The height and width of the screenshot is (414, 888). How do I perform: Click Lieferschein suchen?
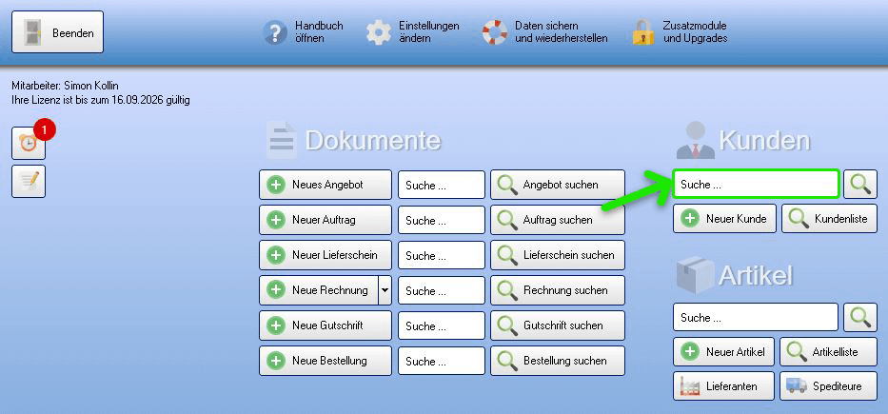pyautogui.click(x=558, y=255)
